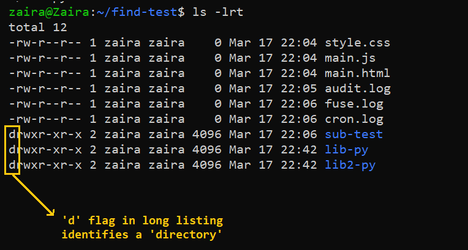The image size is (468, 250).
Task: Click the yellow box highlighting the 'd' flags
Action: [12, 150]
